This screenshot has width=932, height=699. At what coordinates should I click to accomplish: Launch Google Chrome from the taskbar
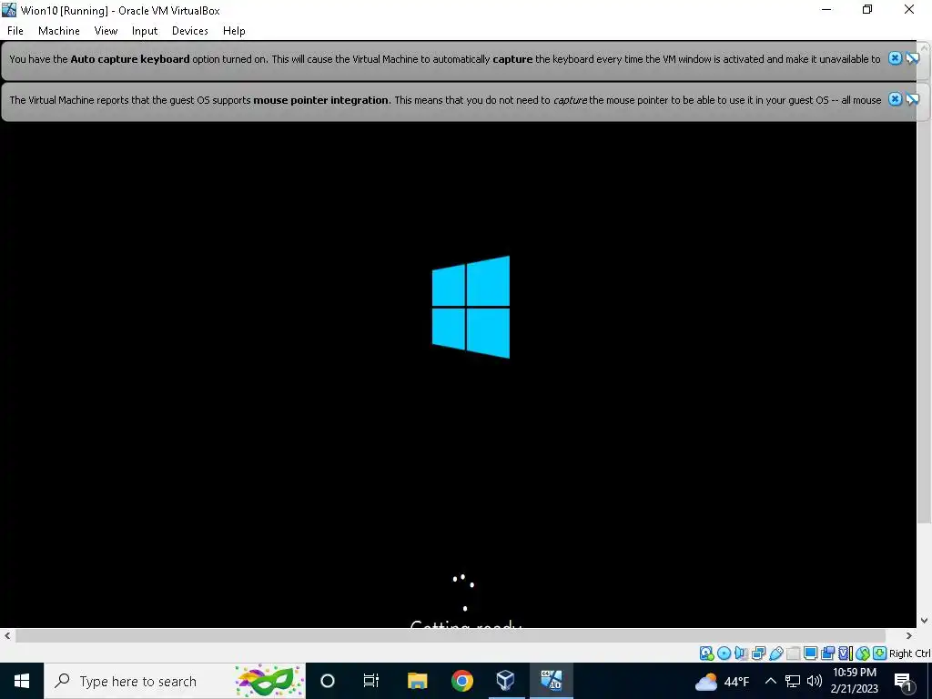[461, 681]
